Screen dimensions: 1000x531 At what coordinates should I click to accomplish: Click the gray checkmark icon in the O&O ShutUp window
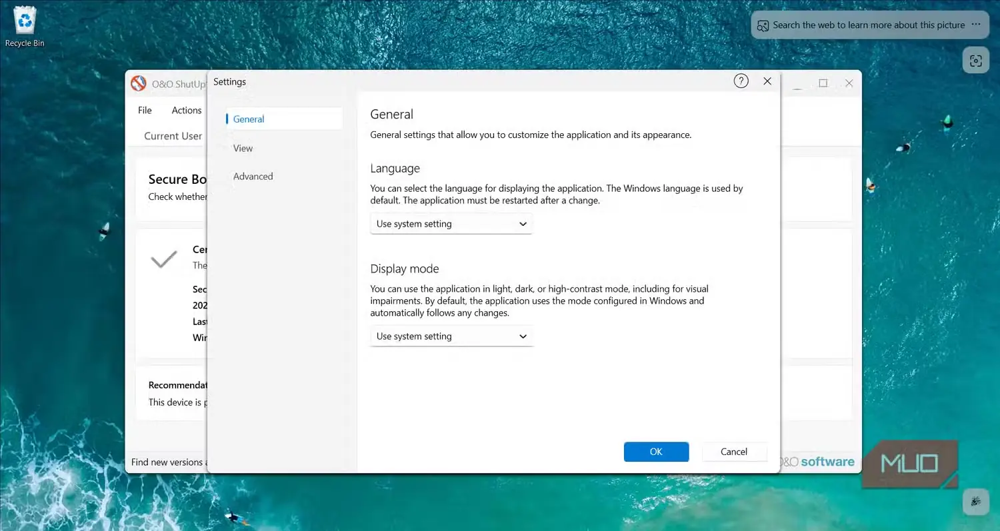point(163,259)
